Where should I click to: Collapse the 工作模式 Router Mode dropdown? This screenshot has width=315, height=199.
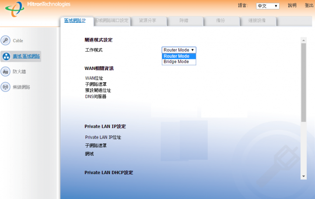point(179,50)
